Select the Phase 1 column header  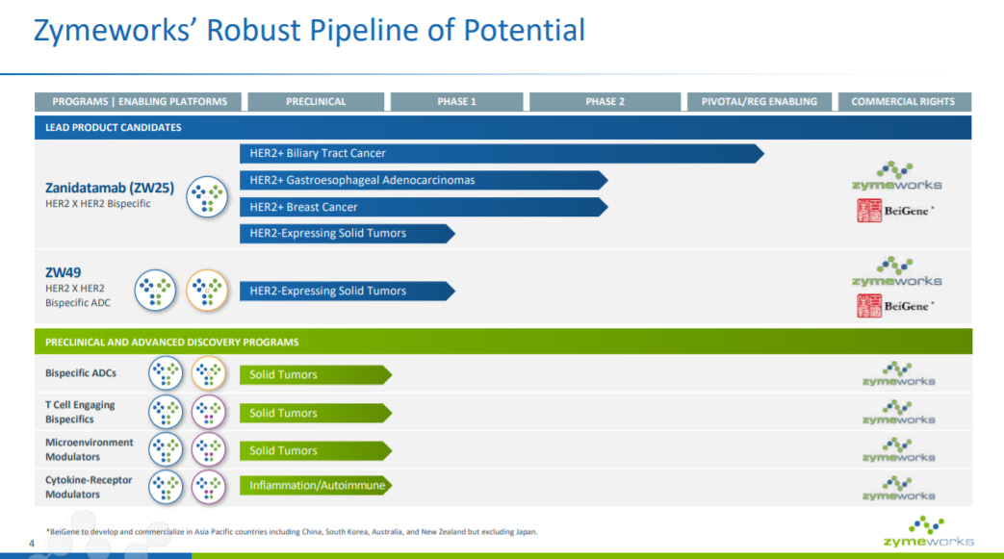tap(456, 102)
